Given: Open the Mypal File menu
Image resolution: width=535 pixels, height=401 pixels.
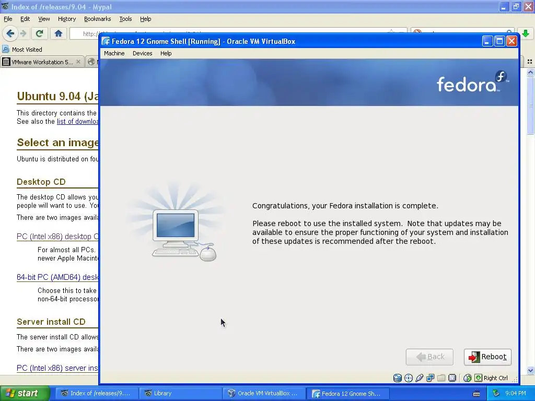Looking at the screenshot, I should (x=8, y=19).
